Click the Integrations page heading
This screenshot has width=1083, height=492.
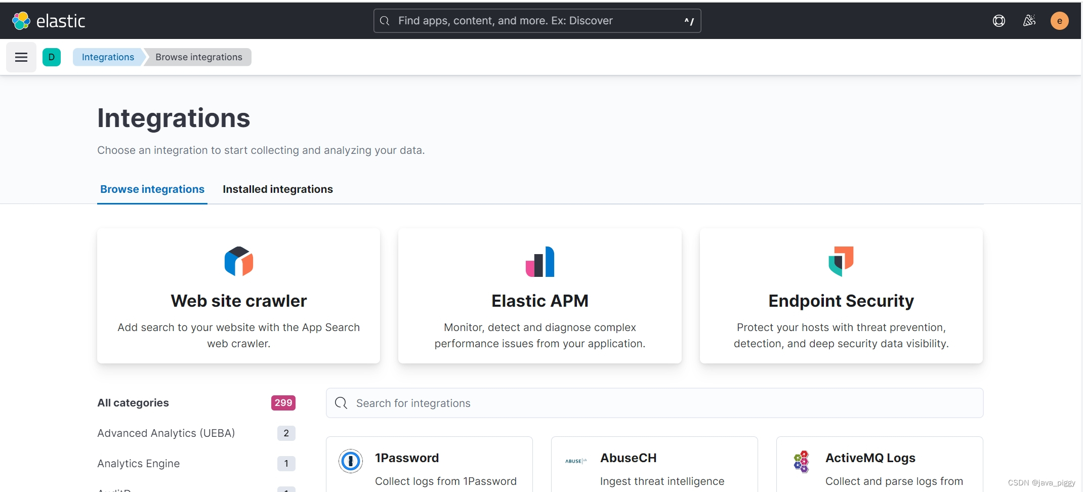[x=174, y=118]
